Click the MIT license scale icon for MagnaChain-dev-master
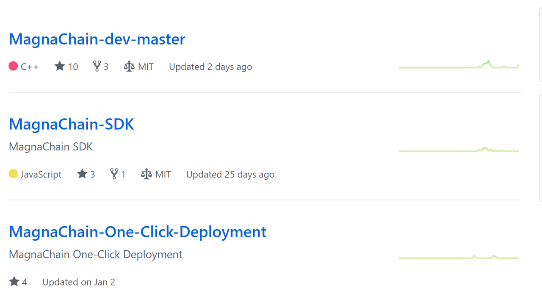The width and height of the screenshot is (542, 297). tap(129, 67)
